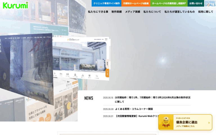Viewport: 216px width, 135px height.
Task: Open the Sustainable Development Goals badge
Action: (x=210, y=3)
